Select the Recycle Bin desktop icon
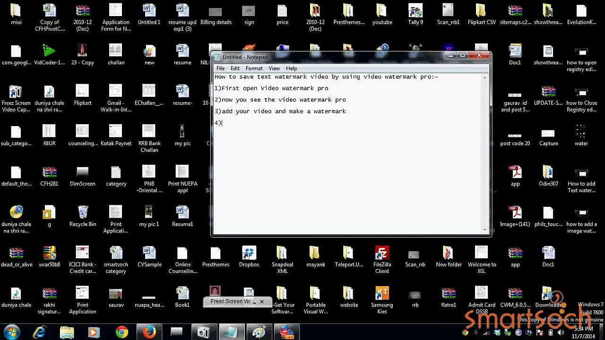 coord(83,216)
